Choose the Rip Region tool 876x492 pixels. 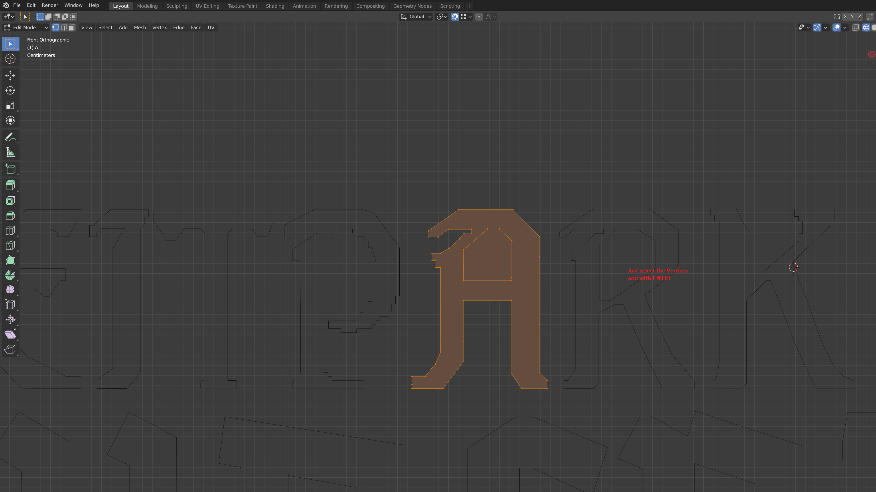pos(10,349)
